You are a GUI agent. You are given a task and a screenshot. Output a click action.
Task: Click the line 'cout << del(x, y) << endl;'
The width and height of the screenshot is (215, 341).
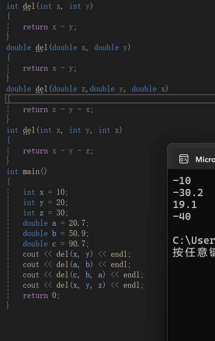[77, 254]
